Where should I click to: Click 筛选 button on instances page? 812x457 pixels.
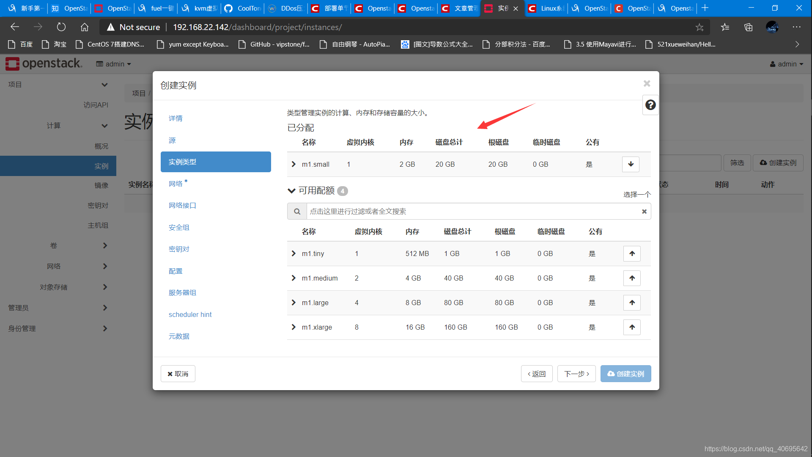tap(737, 163)
